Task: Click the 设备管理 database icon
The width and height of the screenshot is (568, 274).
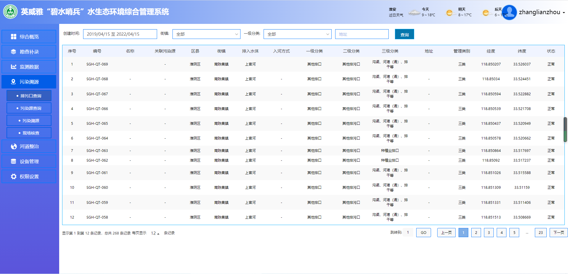Action: pyautogui.click(x=14, y=161)
